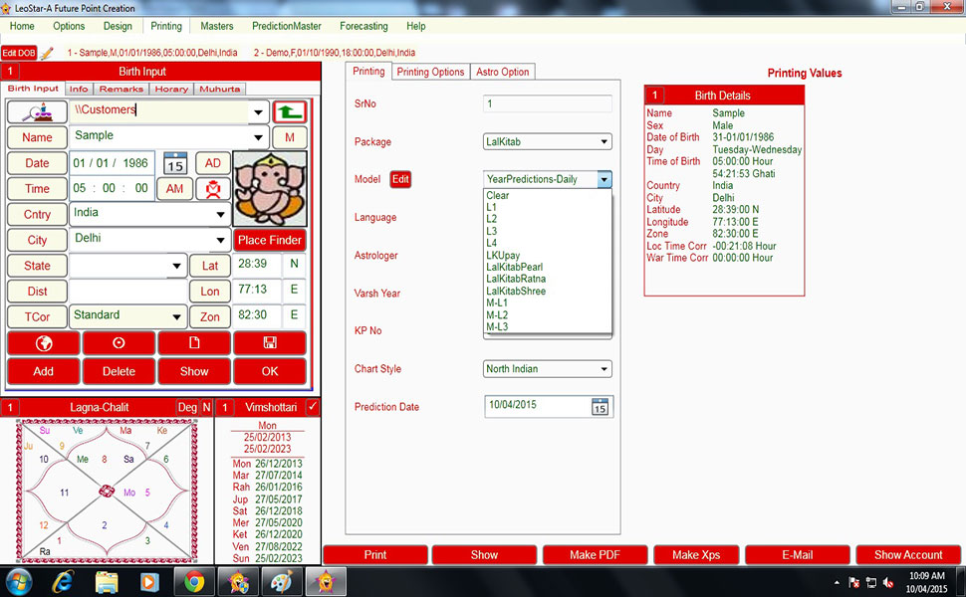Click the Ganesha image thumbnail

click(270, 189)
